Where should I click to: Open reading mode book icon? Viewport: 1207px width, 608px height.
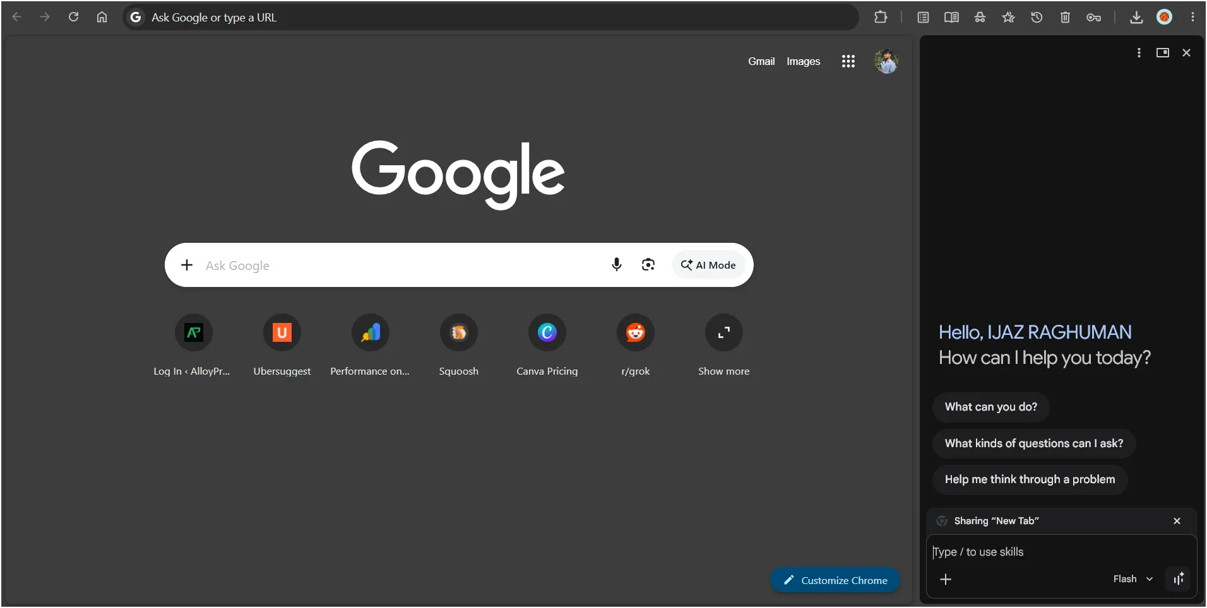click(x=951, y=17)
